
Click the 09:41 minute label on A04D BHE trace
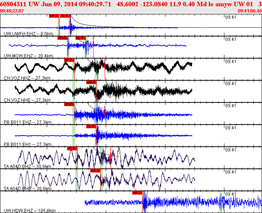click(x=230, y=172)
